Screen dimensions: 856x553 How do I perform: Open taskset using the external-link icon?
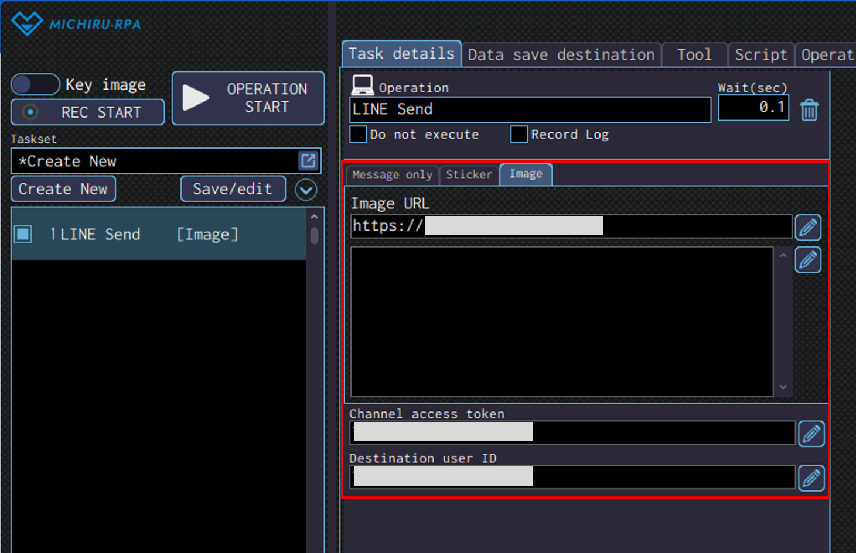click(308, 161)
